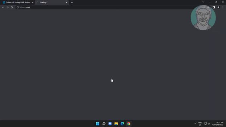The width and height of the screenshot is (226, 127).
Task: Launch Microsoft Edge from the taskbar
Action: (x=123, y=124)
